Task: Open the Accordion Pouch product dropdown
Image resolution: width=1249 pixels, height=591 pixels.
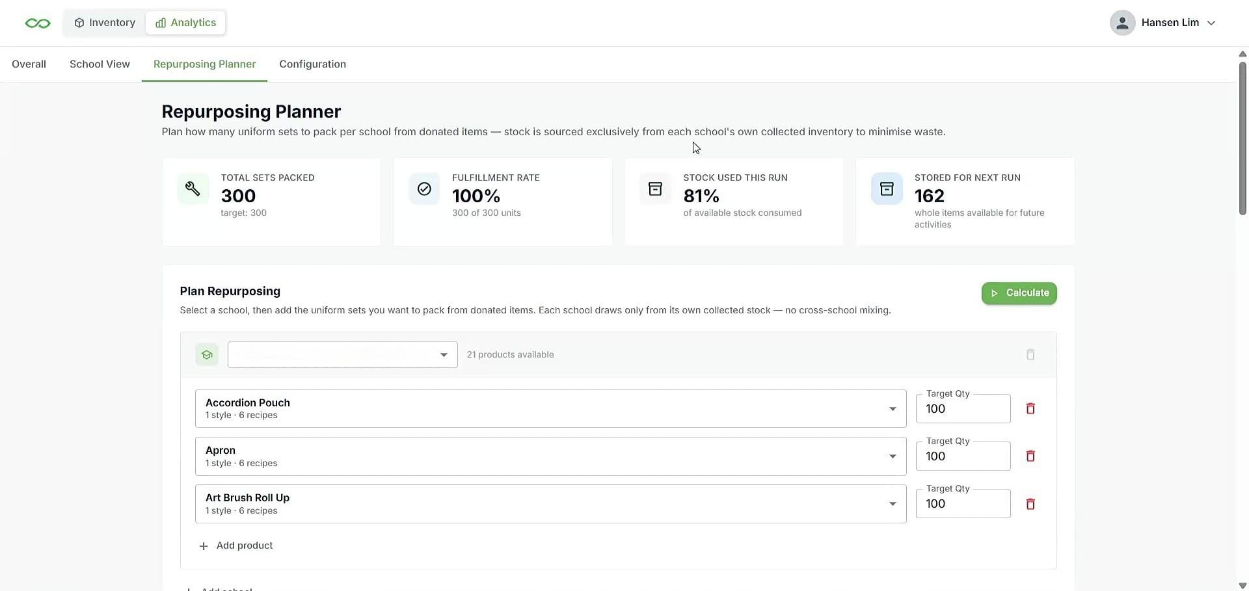Action: [x=550, y=409]
